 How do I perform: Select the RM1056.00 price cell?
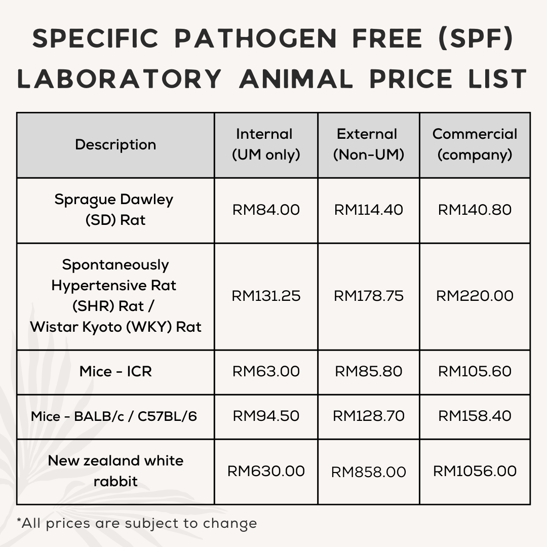coord(475,471)
